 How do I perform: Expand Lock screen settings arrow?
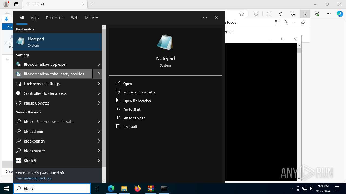[99, 84]
